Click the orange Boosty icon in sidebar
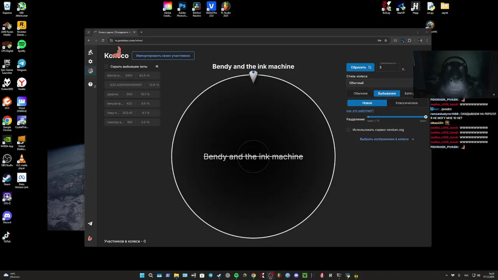The image size is (498, 280). pos(90,238)
